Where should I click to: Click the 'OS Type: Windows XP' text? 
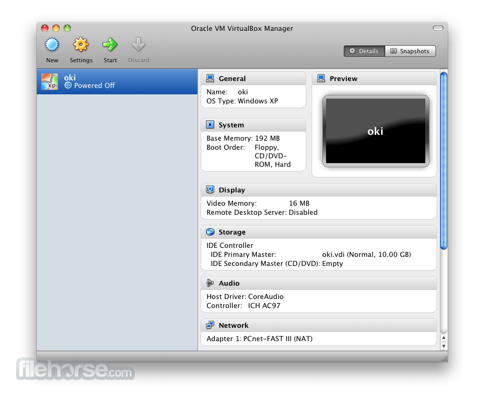[242, 101]
